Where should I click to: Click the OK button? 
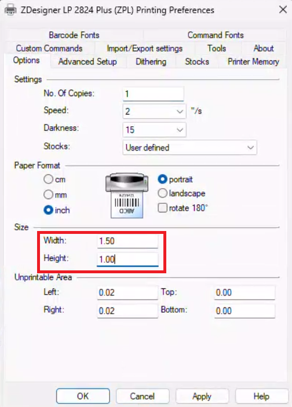click(x=83, y=396)
